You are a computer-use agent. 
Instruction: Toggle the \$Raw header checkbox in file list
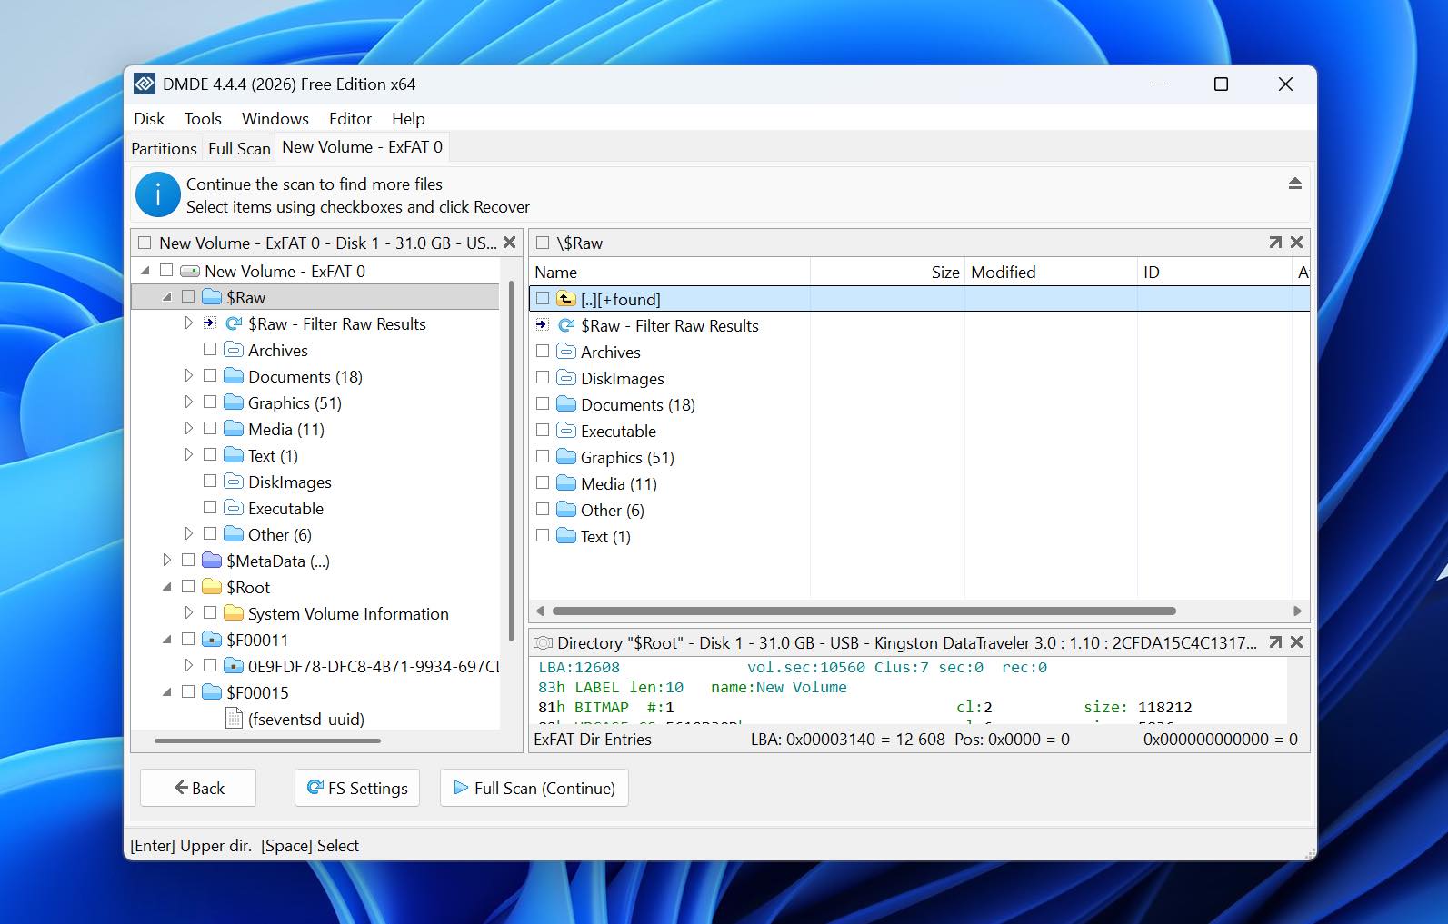click(x=543, y=243)
